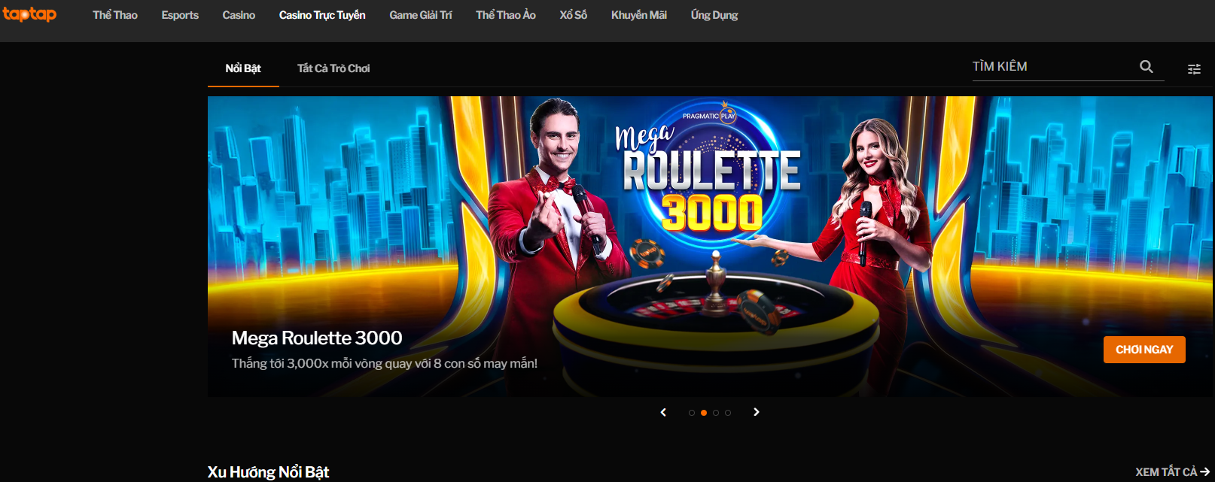The width and height of the screenshot is (1215, 482).
Task: Switch to Tất Cả Trò Chơi tab
Action: [x=333, y=68]
